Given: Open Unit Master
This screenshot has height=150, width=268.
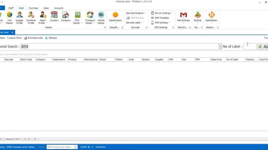Looking at the screenshot, I should coord(9,18).
